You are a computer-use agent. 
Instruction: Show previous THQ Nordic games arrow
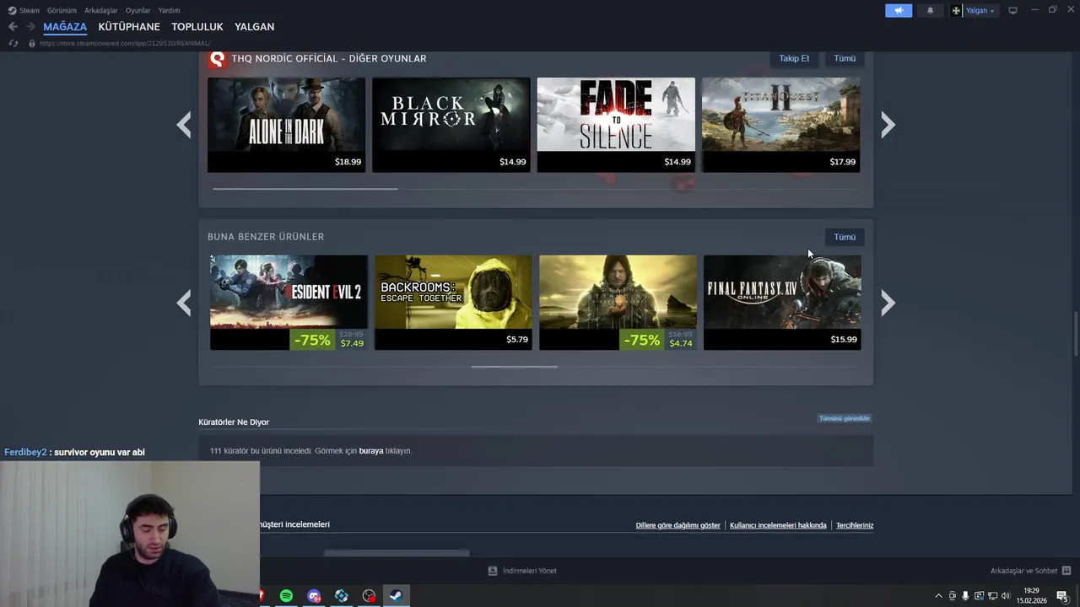pos(184,125)
